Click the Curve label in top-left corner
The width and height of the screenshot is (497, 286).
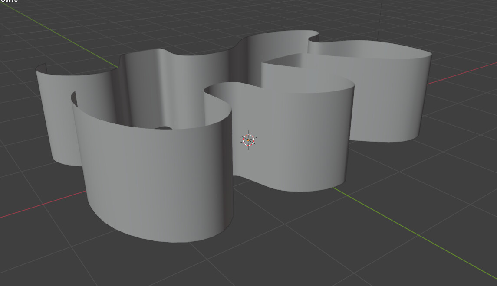point(9,1)
